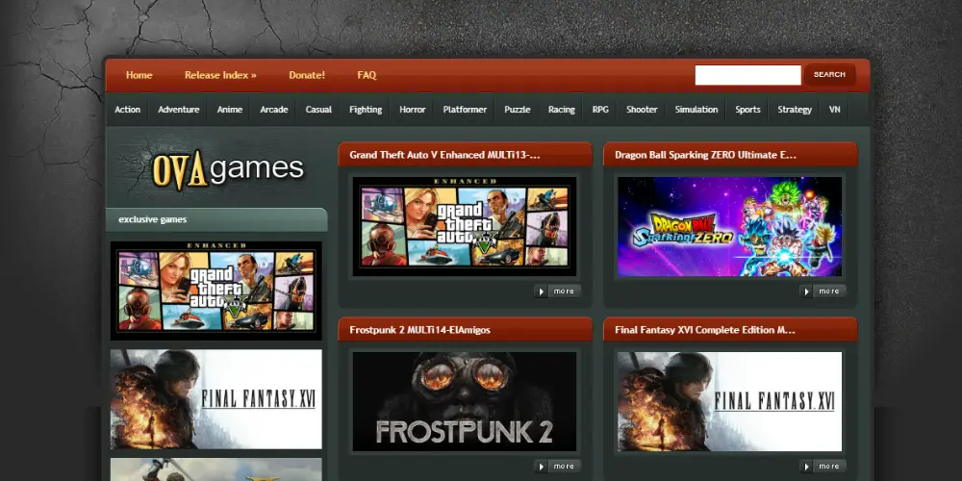Click 'more' button under GTA V post
The image size is (962, 481).
tap(558, 291)
